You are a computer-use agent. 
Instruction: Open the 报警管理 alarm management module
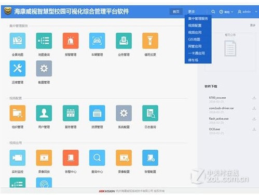coord(71,41)
